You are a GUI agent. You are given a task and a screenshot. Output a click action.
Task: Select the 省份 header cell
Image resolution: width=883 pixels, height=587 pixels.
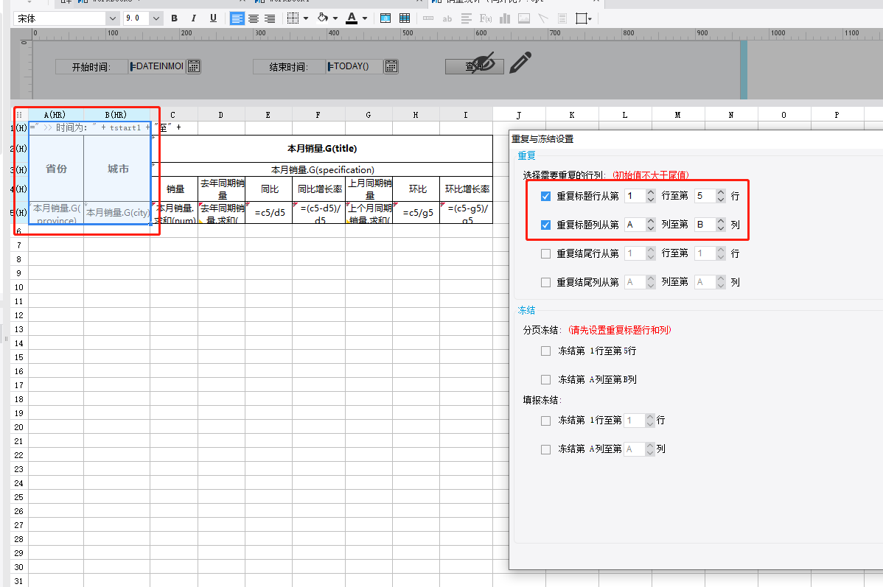56,169
